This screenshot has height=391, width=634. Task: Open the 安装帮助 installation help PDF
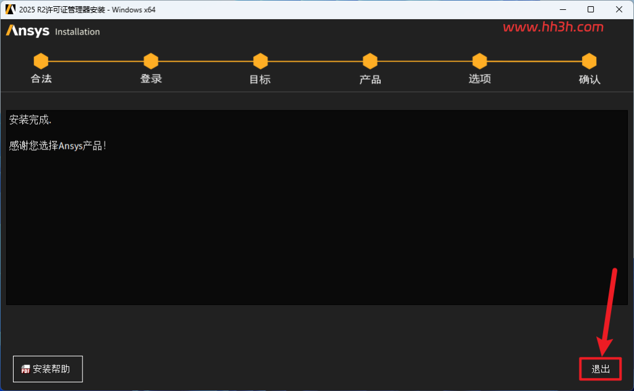[48, 369]
